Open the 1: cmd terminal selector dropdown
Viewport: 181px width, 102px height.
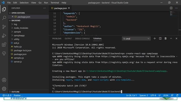pyautogui.click(x=136, y=39)
